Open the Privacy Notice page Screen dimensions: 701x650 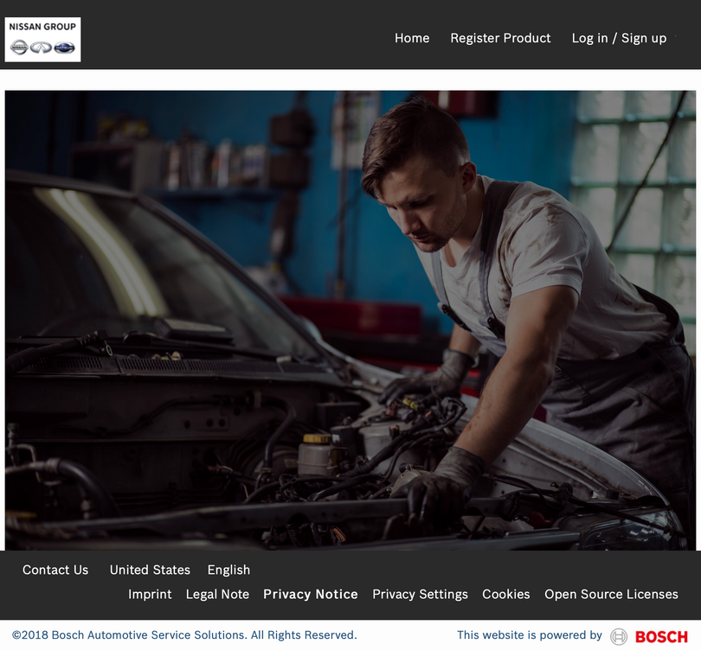pyautogui.click(x=311, y=595)
